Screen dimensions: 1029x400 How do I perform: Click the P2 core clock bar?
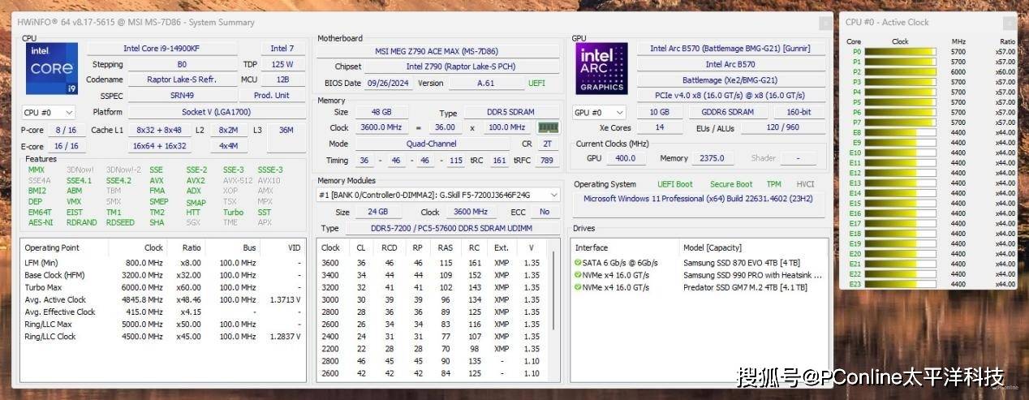tap(899, 72)
